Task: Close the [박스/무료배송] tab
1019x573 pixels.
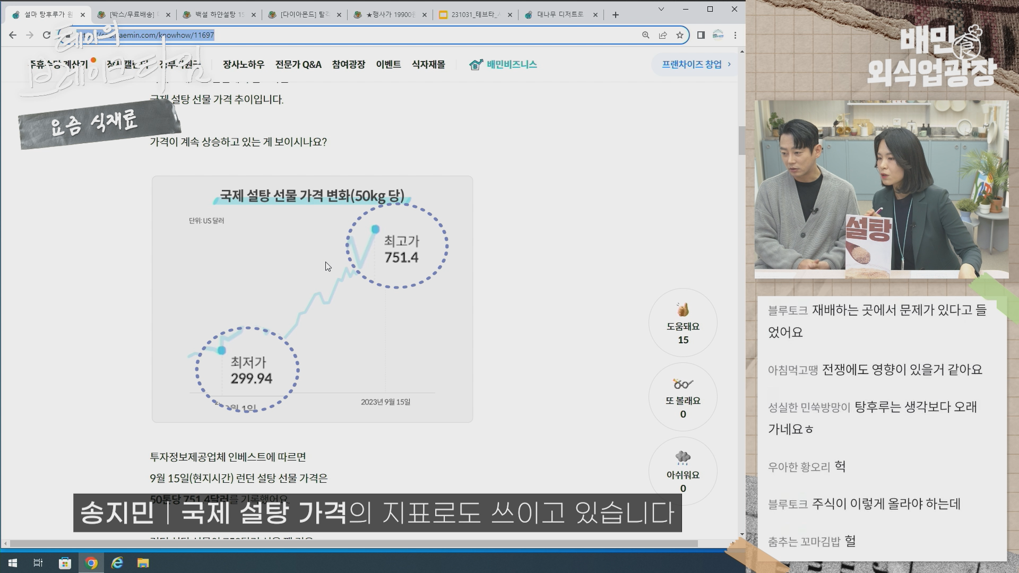Action: click(x=168, y=15)
